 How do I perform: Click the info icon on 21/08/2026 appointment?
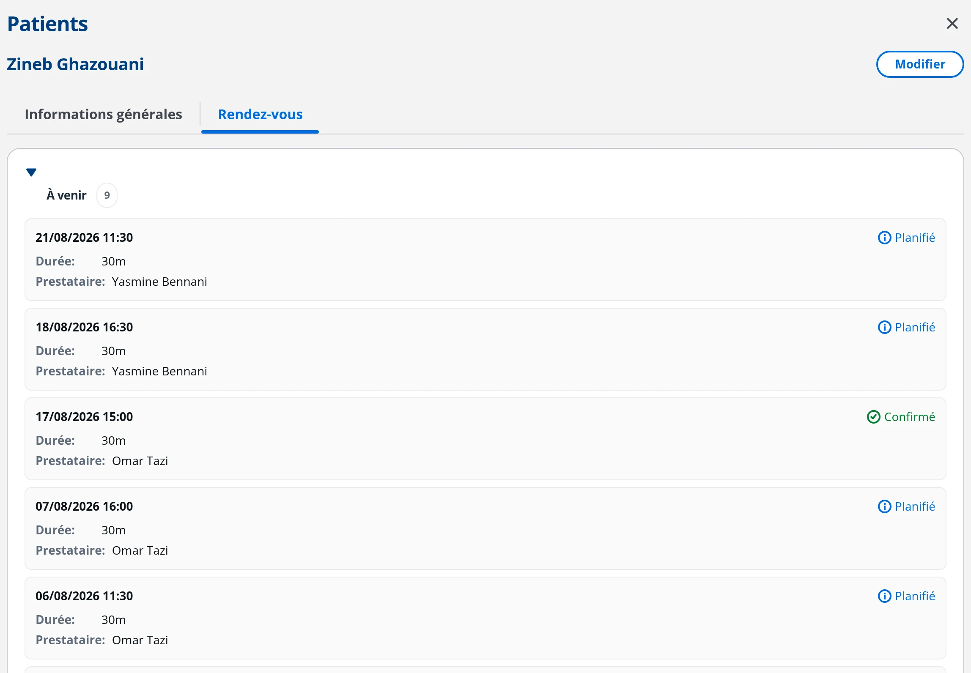click(x=884, y=238)
